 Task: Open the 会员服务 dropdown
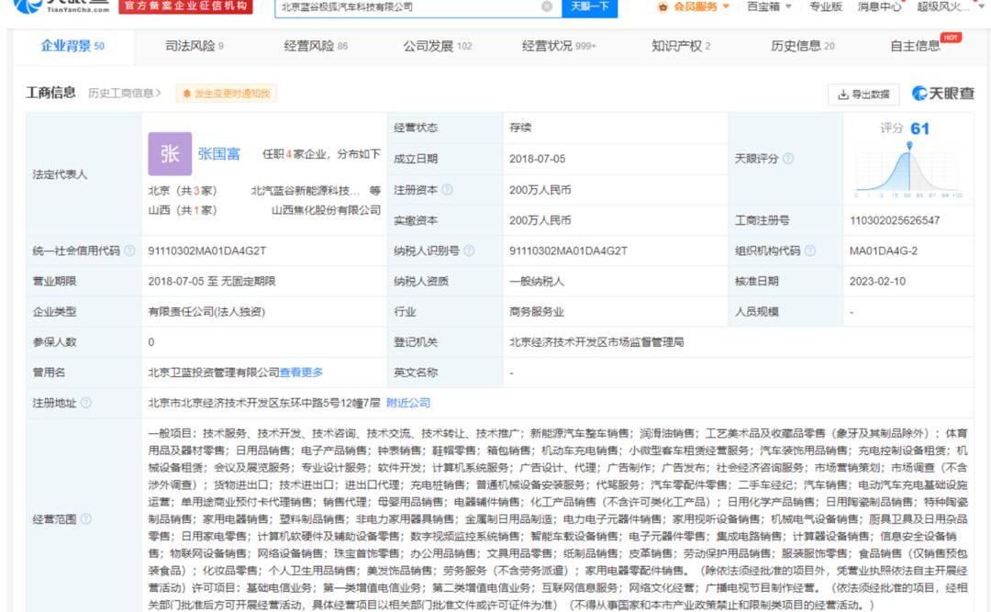(x=695, y=6)
